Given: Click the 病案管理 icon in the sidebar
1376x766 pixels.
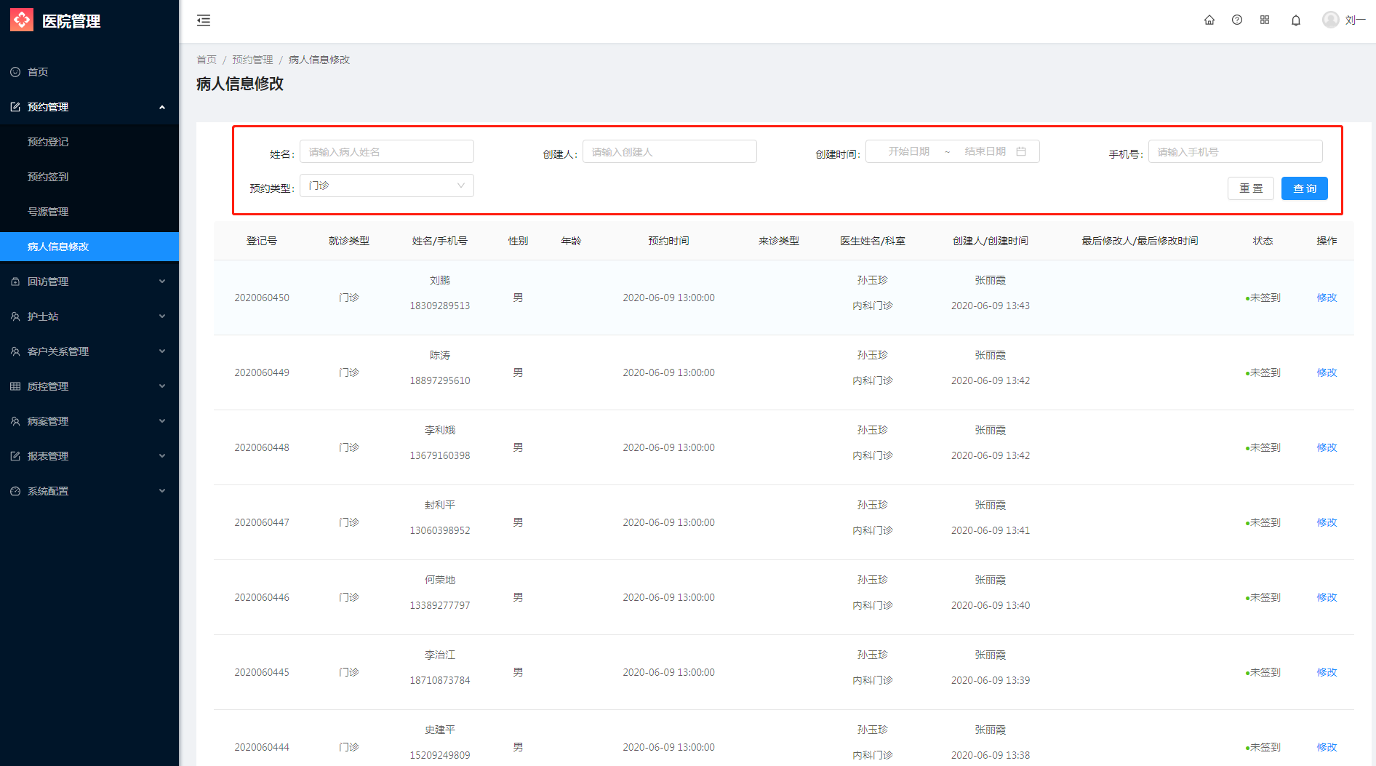Looking at the screenshot, I should (x=15, y=421).
